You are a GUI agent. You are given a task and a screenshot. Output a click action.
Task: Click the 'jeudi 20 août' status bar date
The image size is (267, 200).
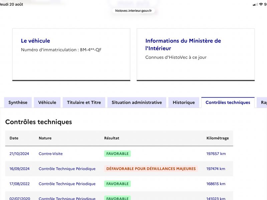11,4
